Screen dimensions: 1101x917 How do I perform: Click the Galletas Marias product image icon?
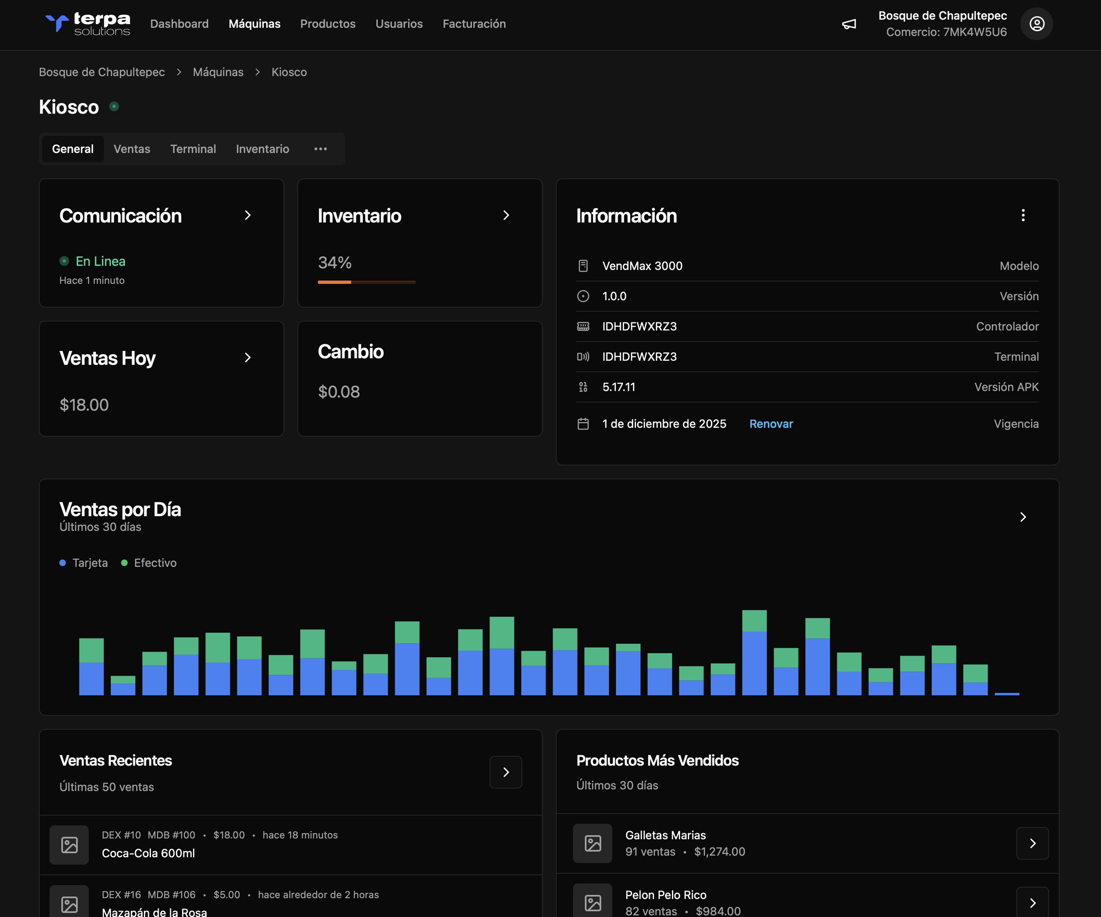click(x=593, y=843)
